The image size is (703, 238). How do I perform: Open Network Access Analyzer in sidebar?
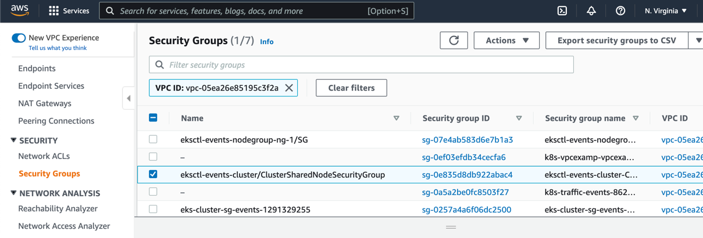tap(64, 226)
